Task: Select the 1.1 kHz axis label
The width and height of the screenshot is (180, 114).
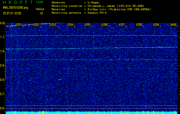Action: (x=3, y=37)
